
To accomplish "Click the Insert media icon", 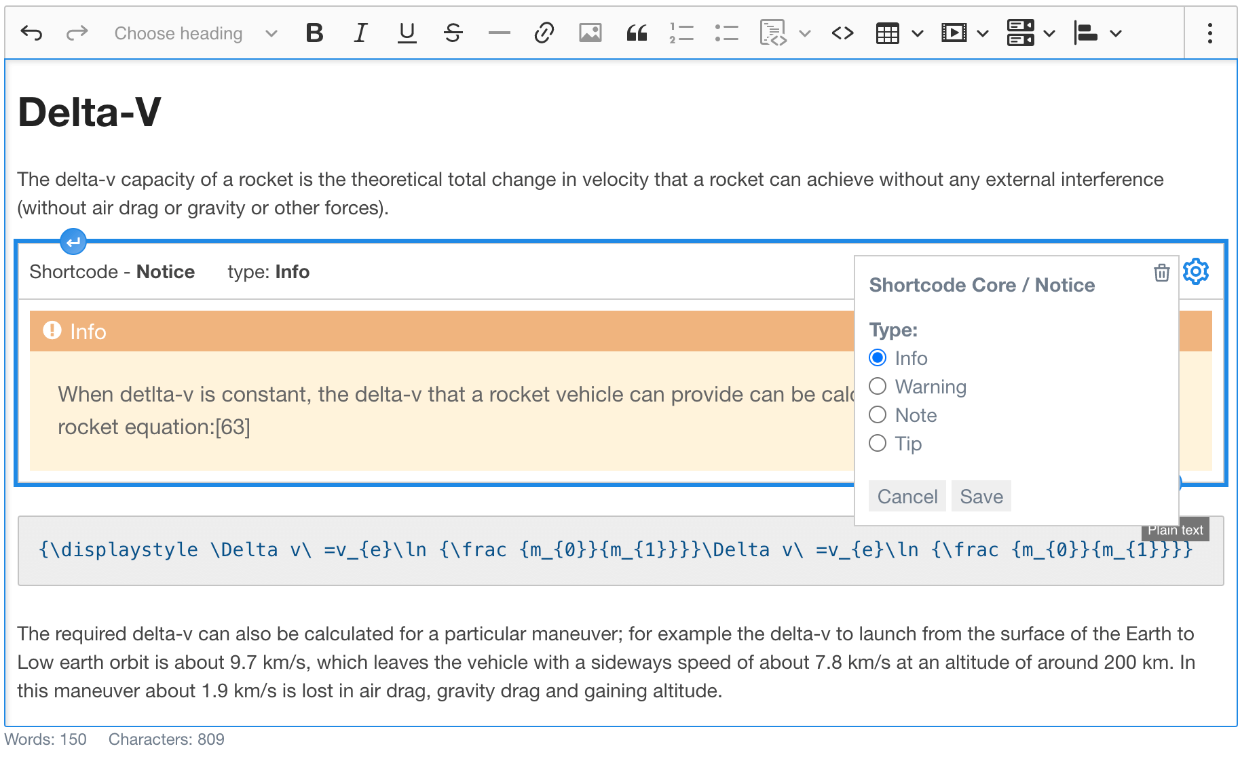I will pyautogui.click(x=954, y=33).
